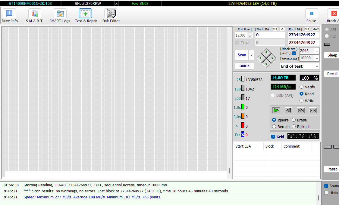Click the reverse scan direction icon
Viewport: 339px width, 205px height.
[288, 110]
